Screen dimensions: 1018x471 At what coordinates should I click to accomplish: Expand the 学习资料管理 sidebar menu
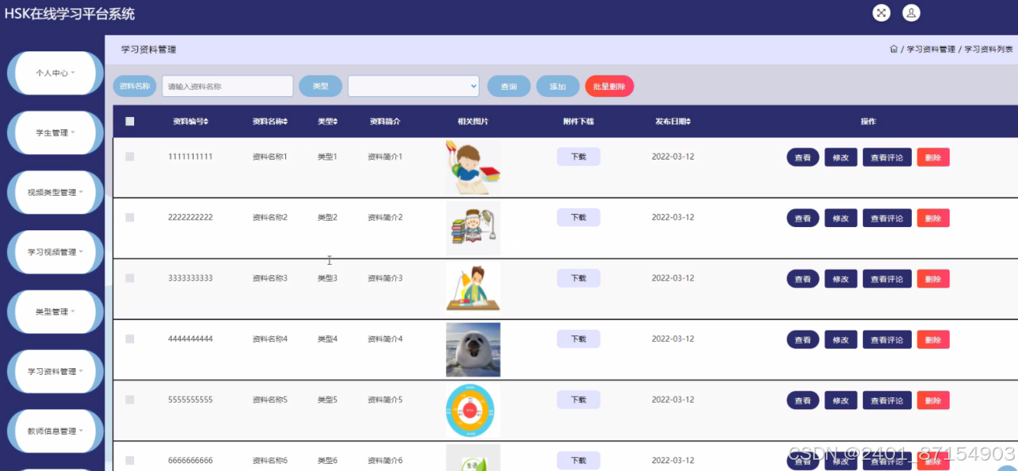click(x=55, y=372)
